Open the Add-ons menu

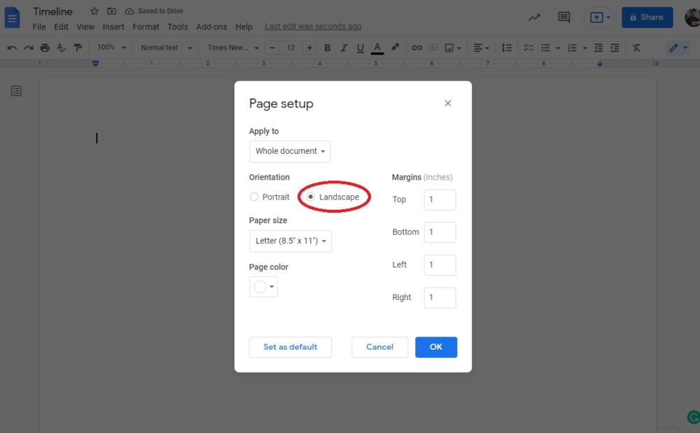click(x=211, y=27)
